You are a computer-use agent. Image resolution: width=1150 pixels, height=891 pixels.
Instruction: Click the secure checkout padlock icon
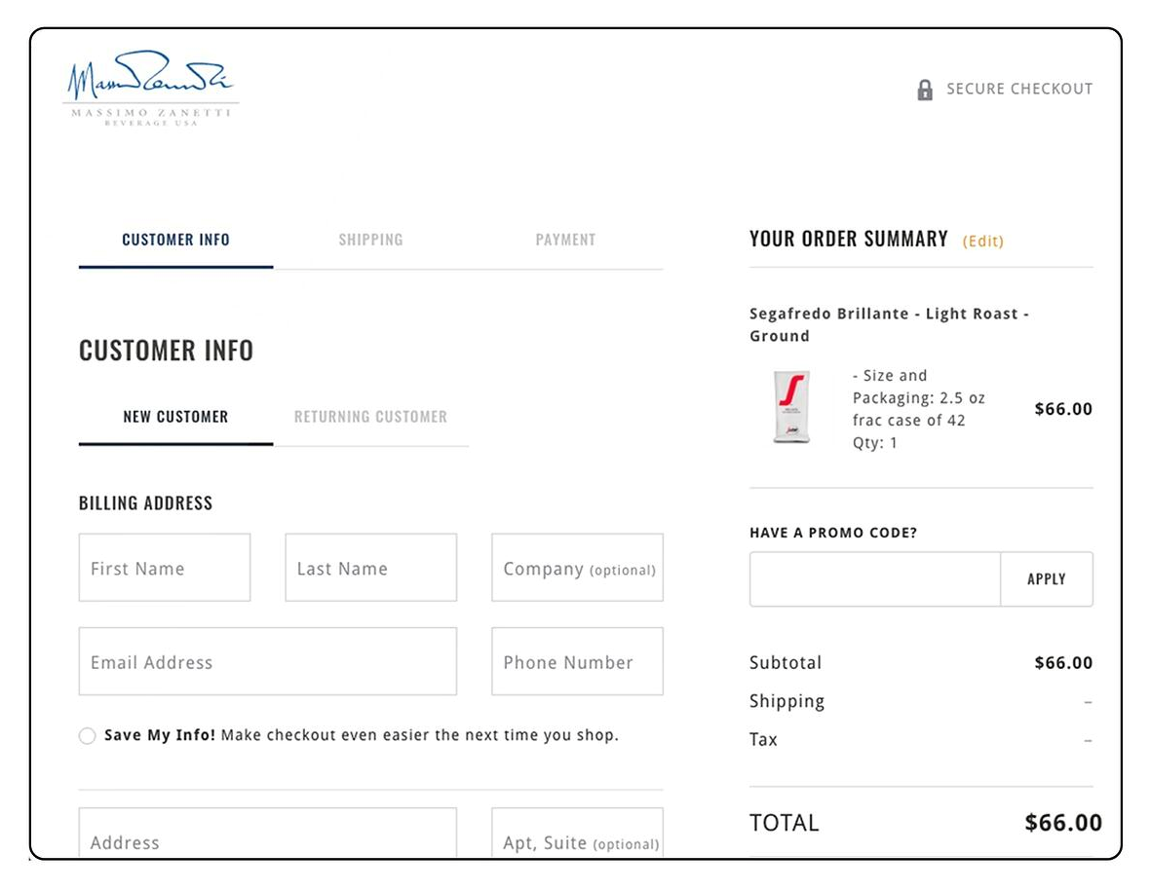[925, 90]
